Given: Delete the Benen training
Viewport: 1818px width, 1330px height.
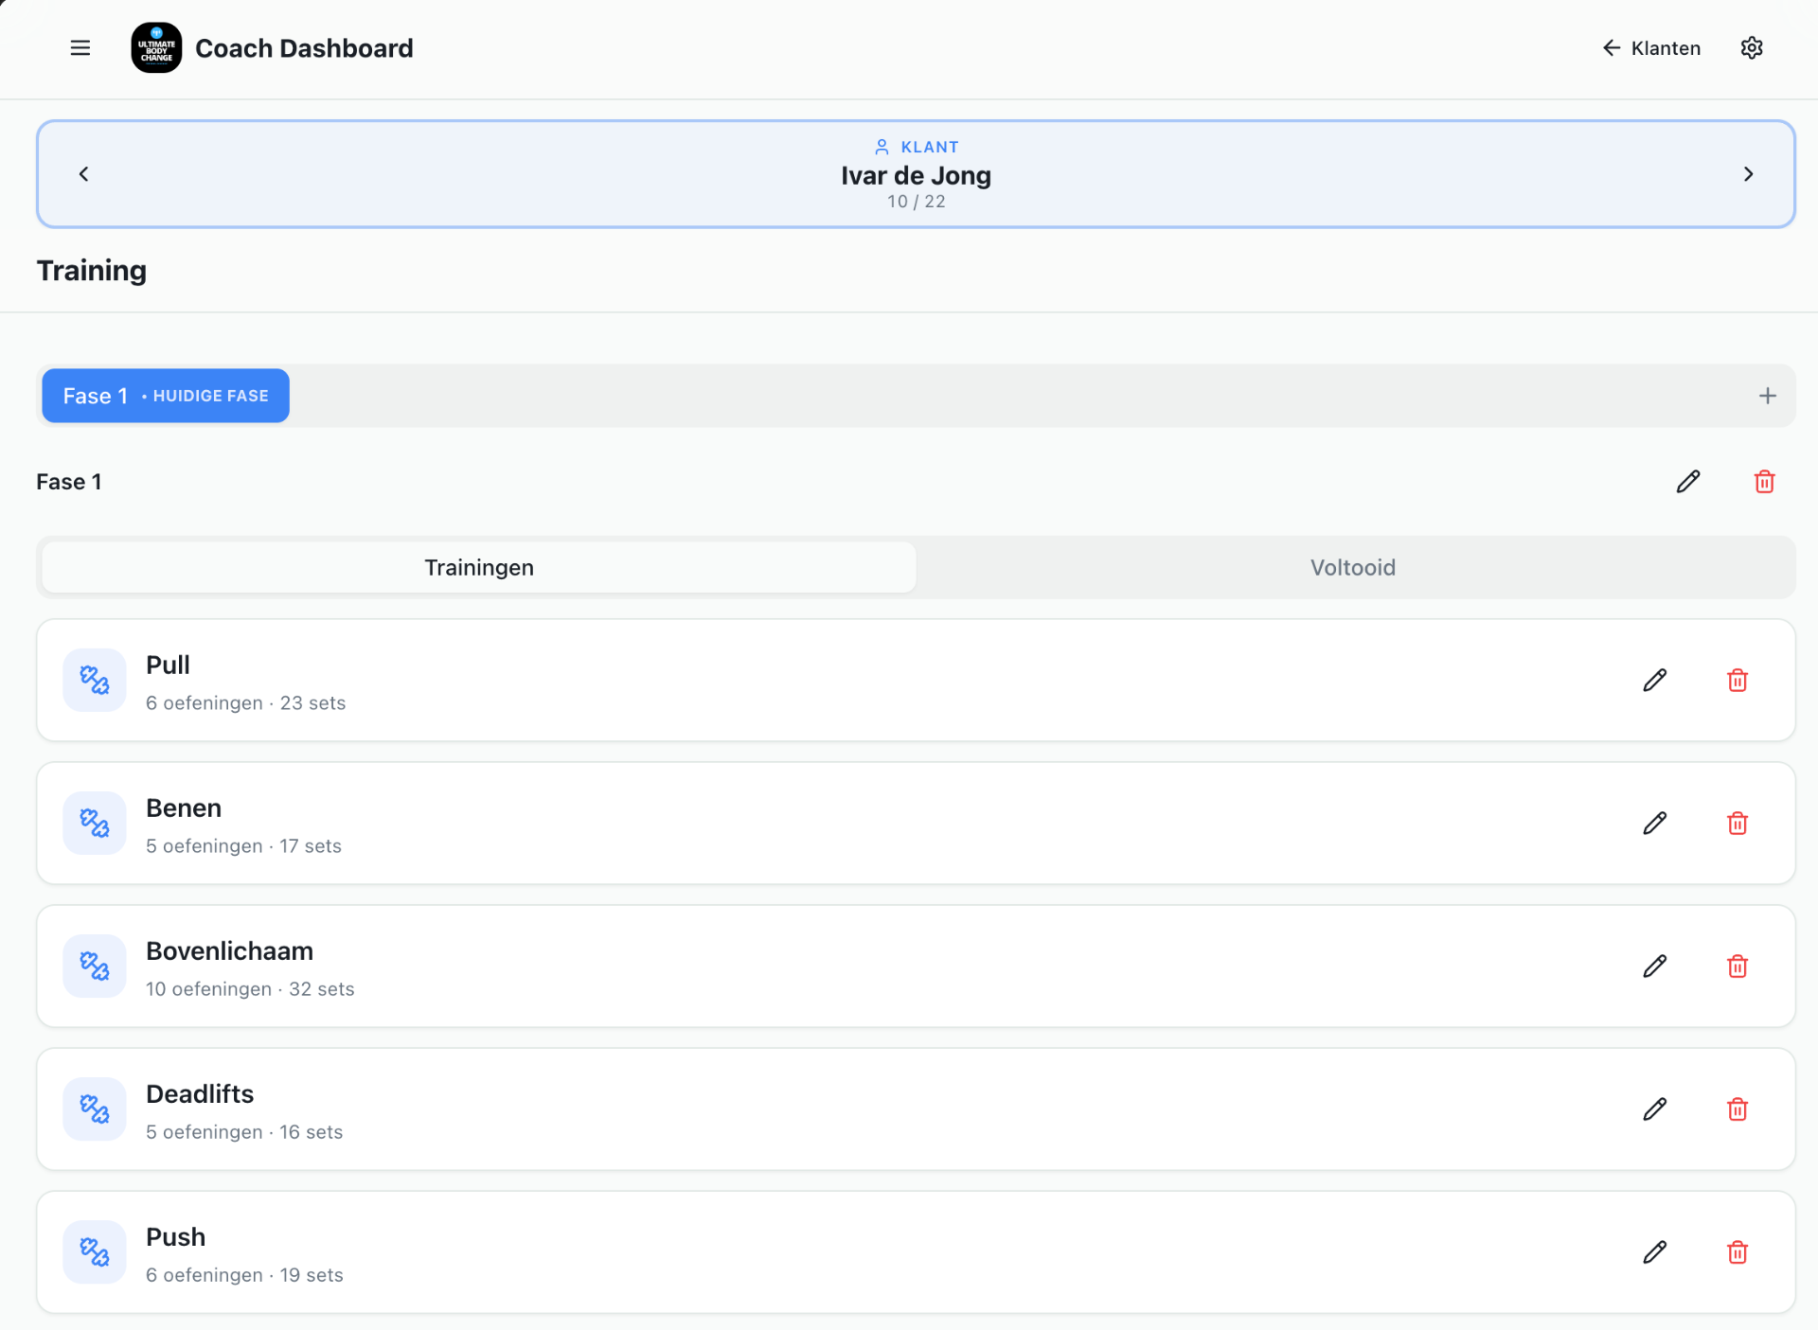Looking at the screenshot, I should point(1738,824).
